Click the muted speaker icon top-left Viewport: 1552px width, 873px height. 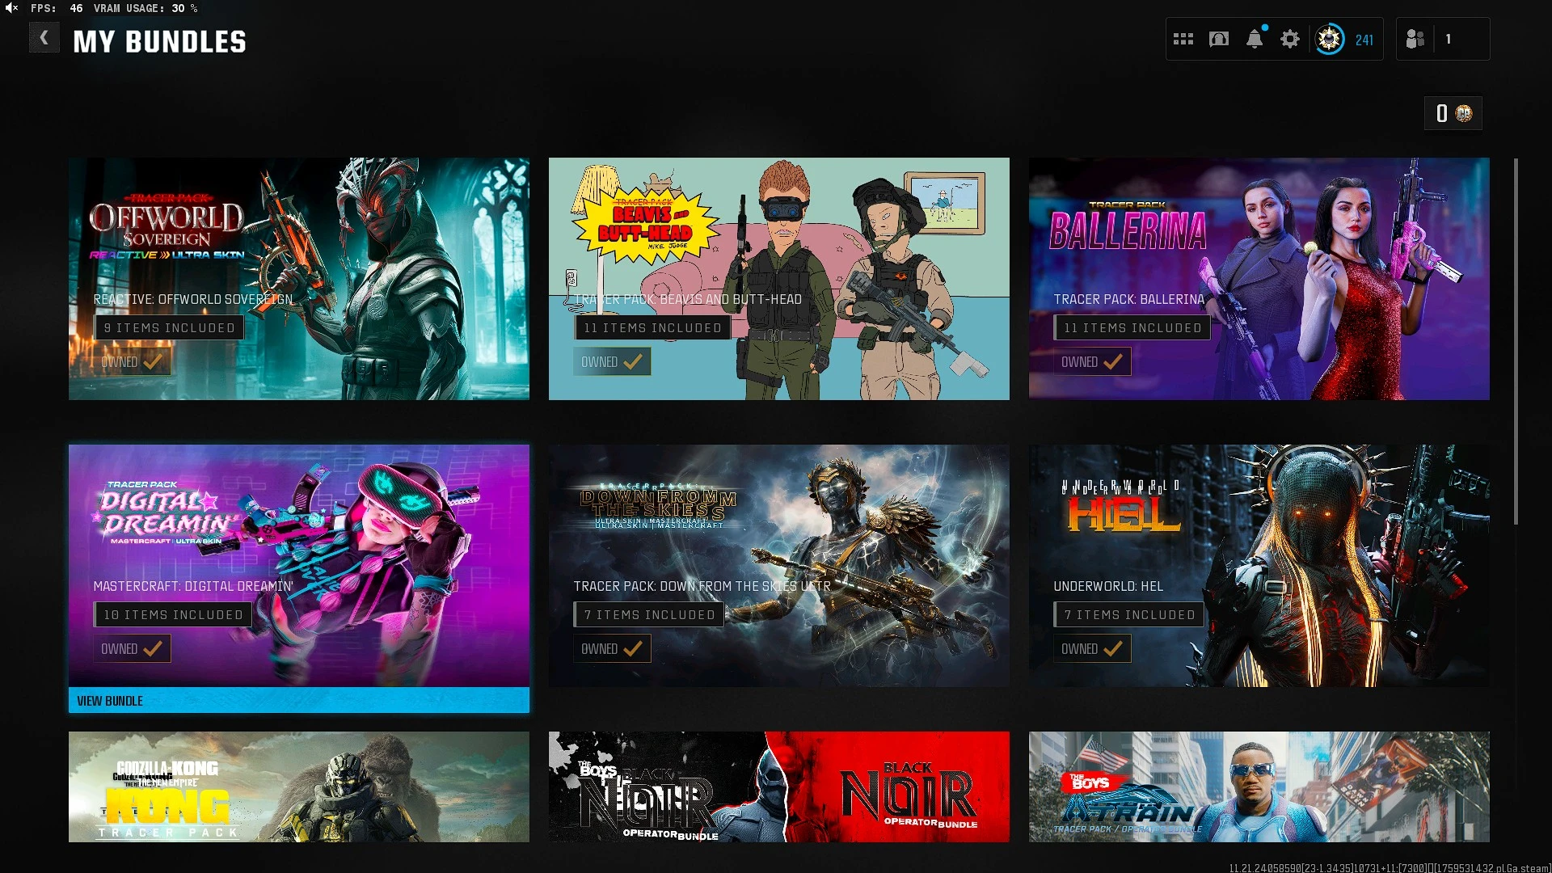[x=11, y=8]
